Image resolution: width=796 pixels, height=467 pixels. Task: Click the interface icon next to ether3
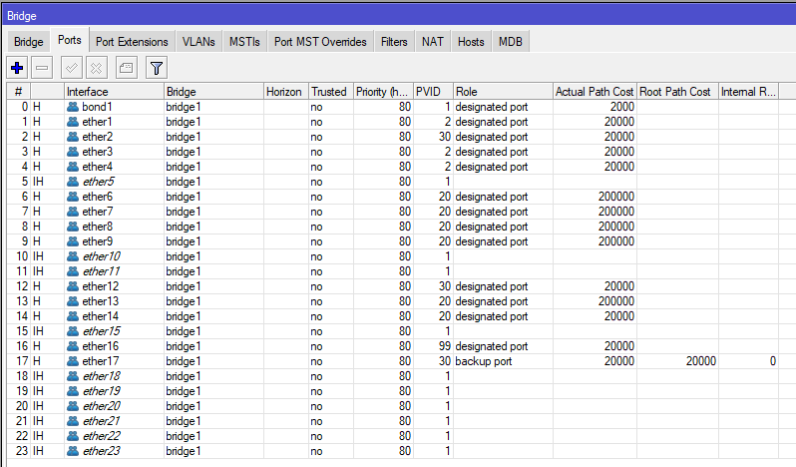tap(73, 152)
